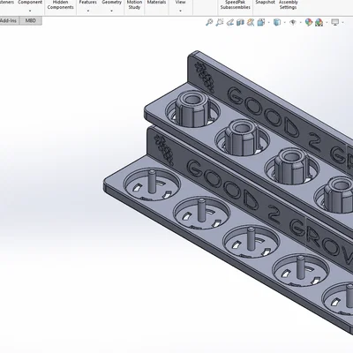
Task: Click the View Orientation cube icon
Action: (x=261, y=22)
